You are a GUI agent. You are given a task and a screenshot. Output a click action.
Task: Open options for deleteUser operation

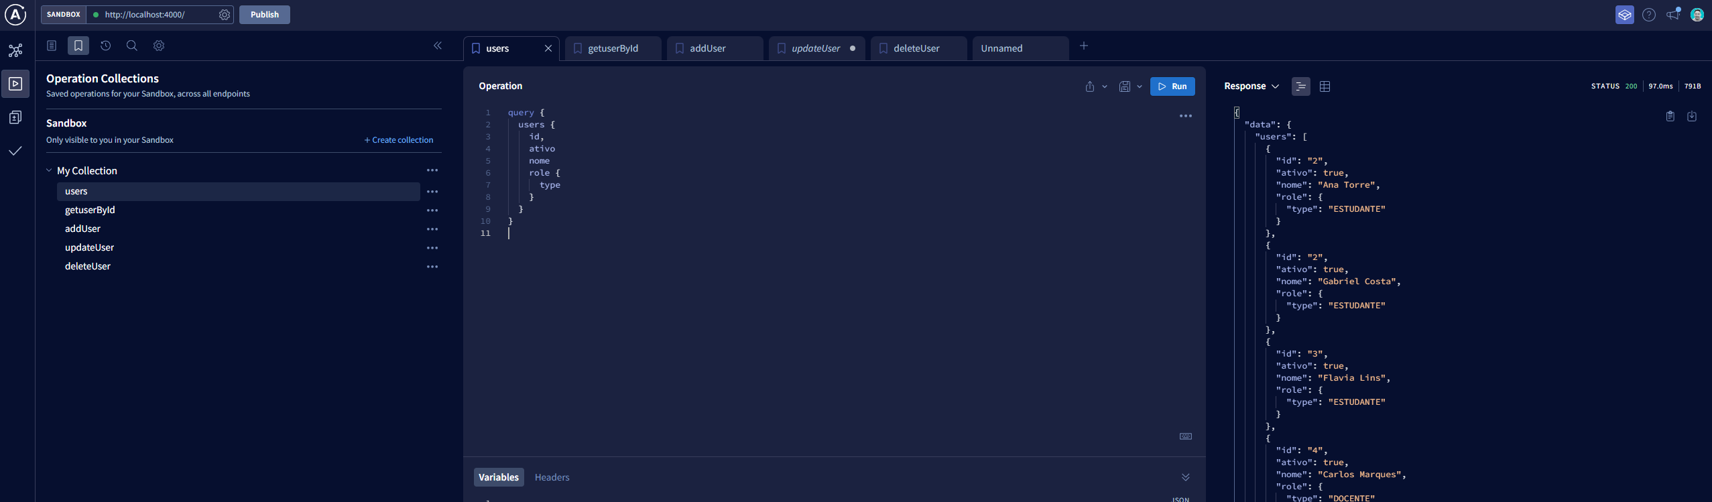pyautogui.click(x=432, y=267)
